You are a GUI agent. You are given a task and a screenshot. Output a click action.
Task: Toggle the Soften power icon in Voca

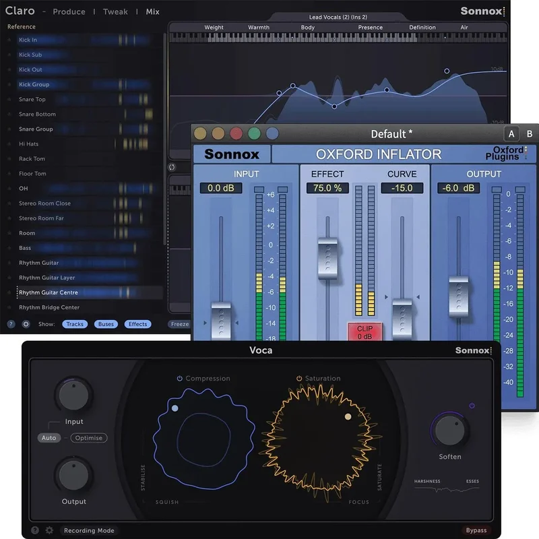[x=472, y=406]
